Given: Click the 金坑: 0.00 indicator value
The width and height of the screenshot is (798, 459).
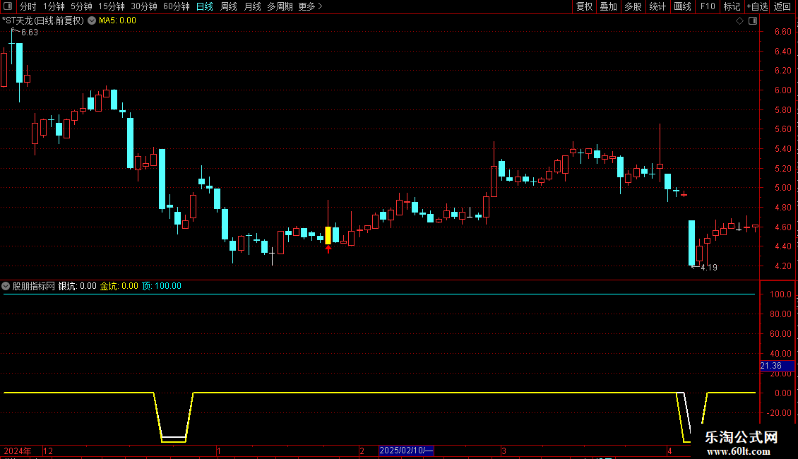Looking at the screenshot, I should [x=119, y=286].
